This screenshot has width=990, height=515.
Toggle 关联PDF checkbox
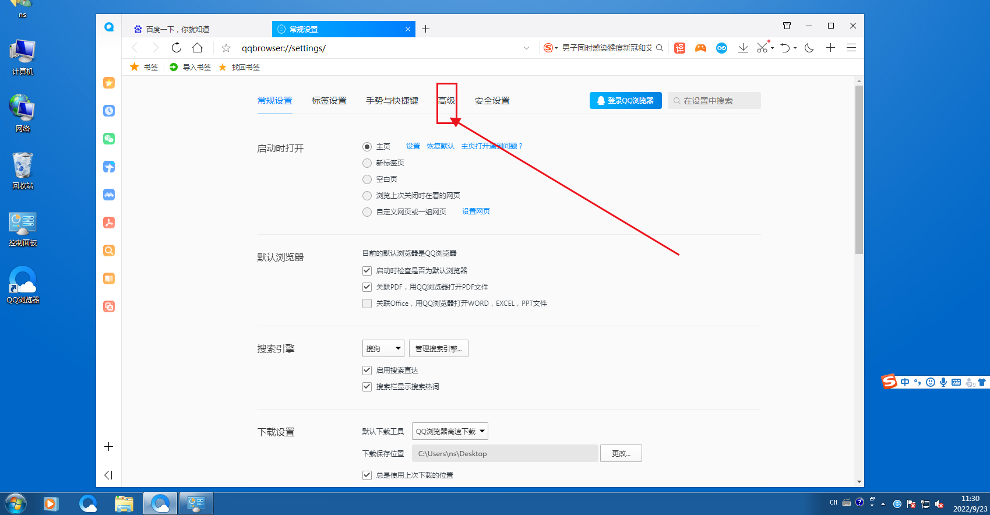click(367, 287)
